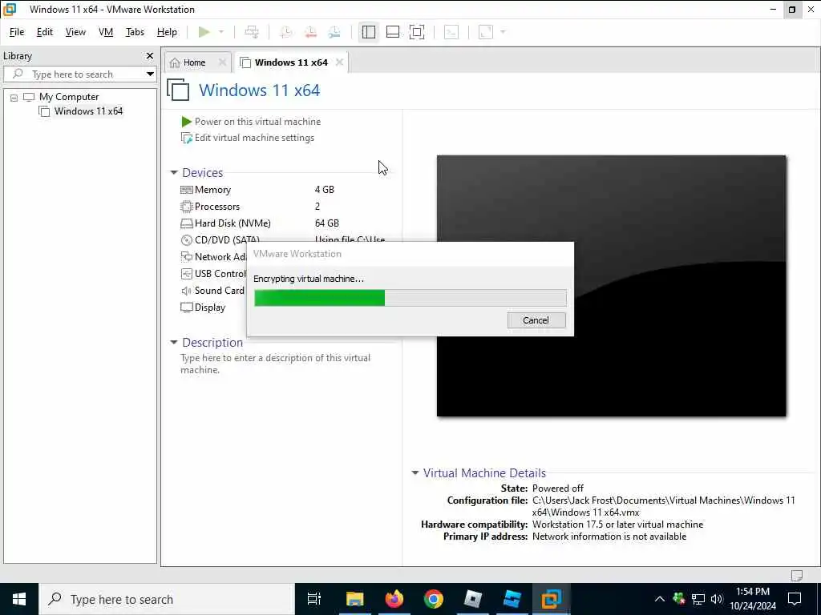Select My Computer in the Library
Screen dimensions: 821x615
point(69,97)
